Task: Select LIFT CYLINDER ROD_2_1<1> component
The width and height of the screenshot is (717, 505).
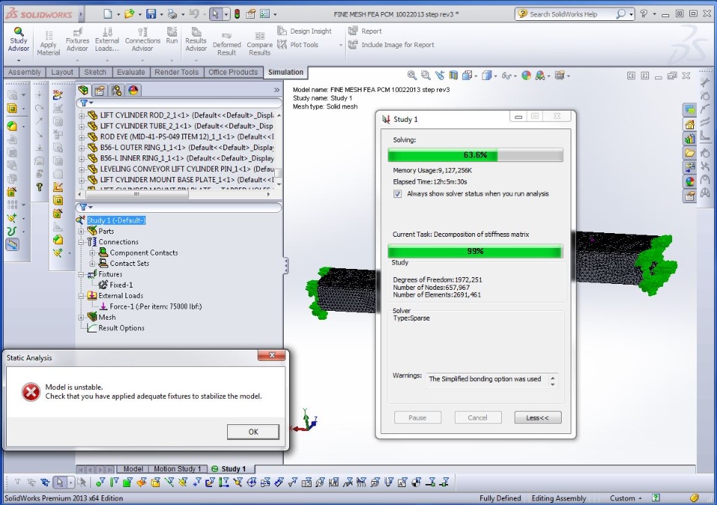Action: pos(181,115)
